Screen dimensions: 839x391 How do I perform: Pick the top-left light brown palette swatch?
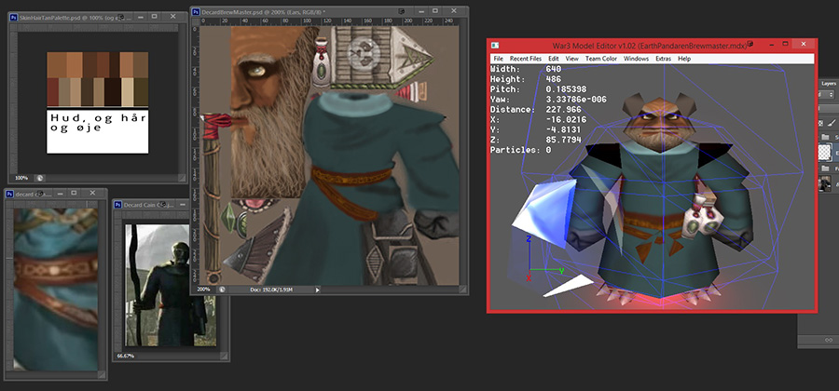[56, 65]
